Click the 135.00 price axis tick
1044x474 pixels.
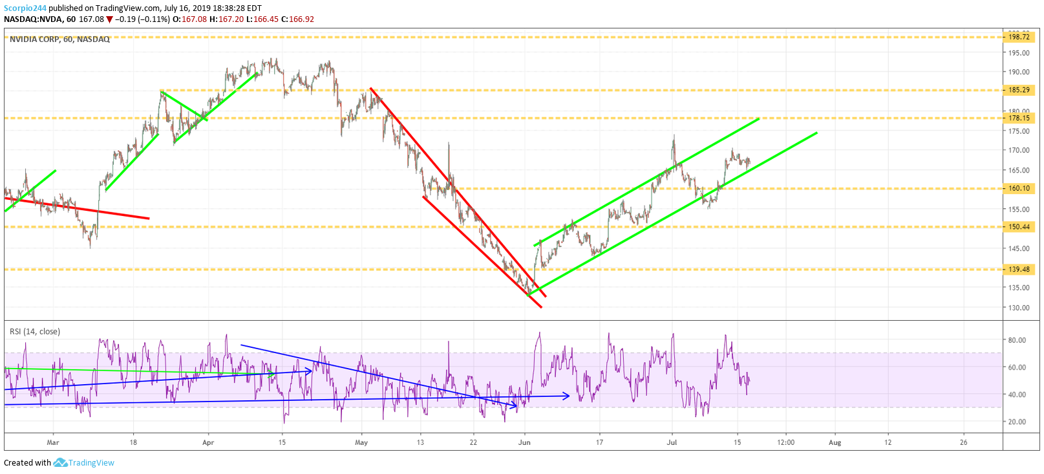1019,288
